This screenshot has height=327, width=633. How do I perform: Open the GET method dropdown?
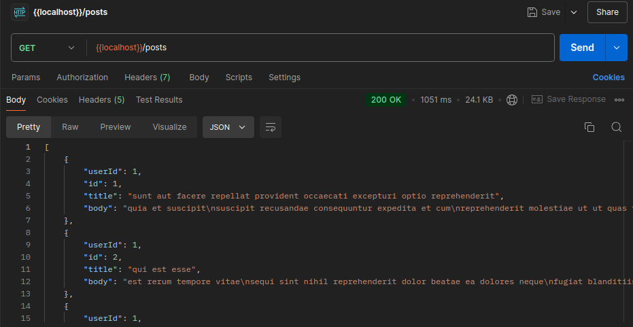coord(47,48)
